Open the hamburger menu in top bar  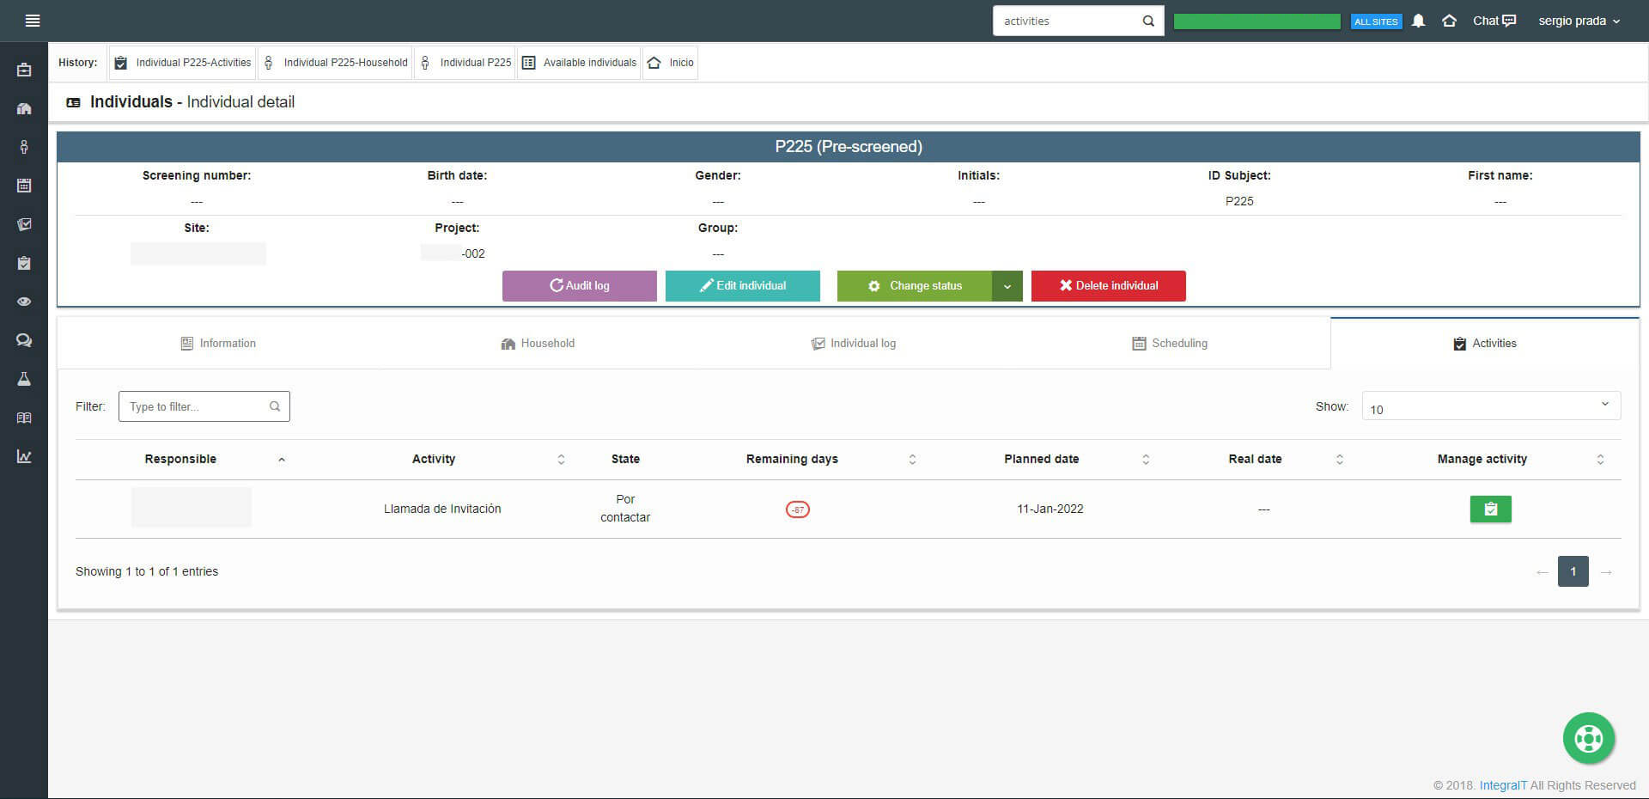(33, 21)
